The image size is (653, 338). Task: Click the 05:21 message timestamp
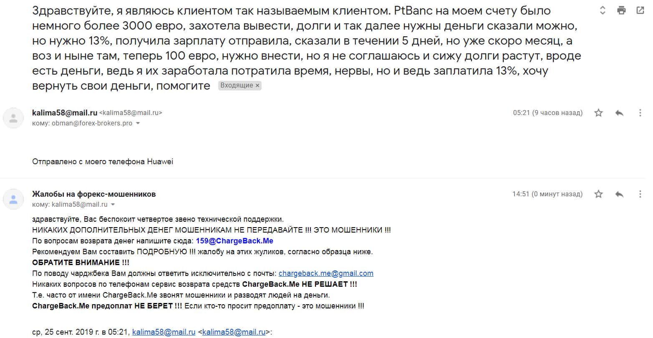click(547, 113)
